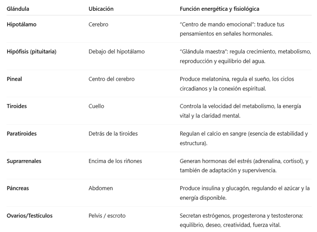Click the Centro del cerebro cell
The image size is (317, 232).
point(111,79)
